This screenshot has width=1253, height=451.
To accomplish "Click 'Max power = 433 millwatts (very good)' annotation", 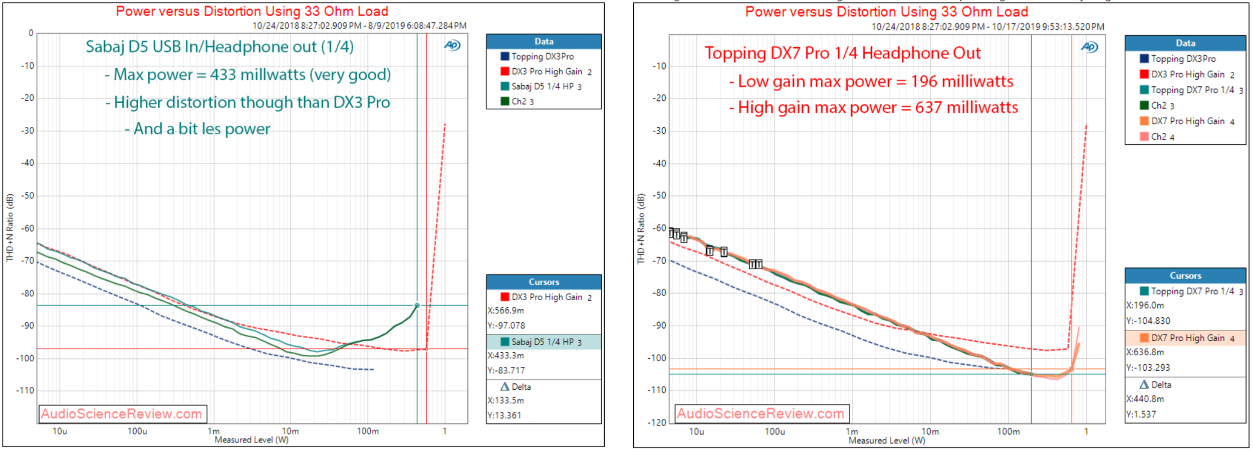I will tap(247, 75).
